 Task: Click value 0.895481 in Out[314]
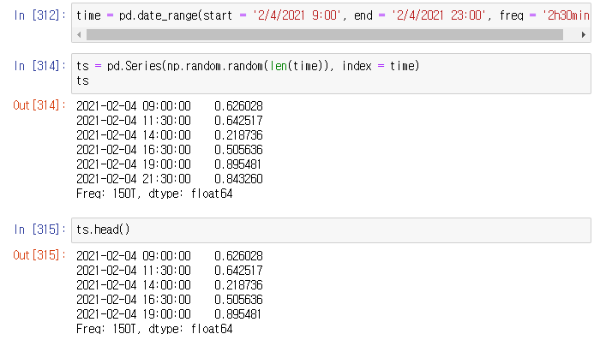(237, 164)
